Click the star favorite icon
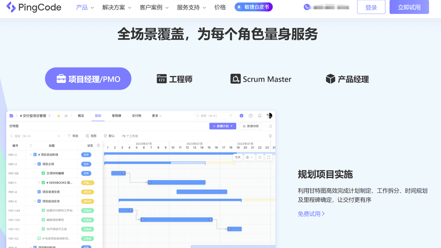This screenshot has width=441, height=248. [59, 116]
